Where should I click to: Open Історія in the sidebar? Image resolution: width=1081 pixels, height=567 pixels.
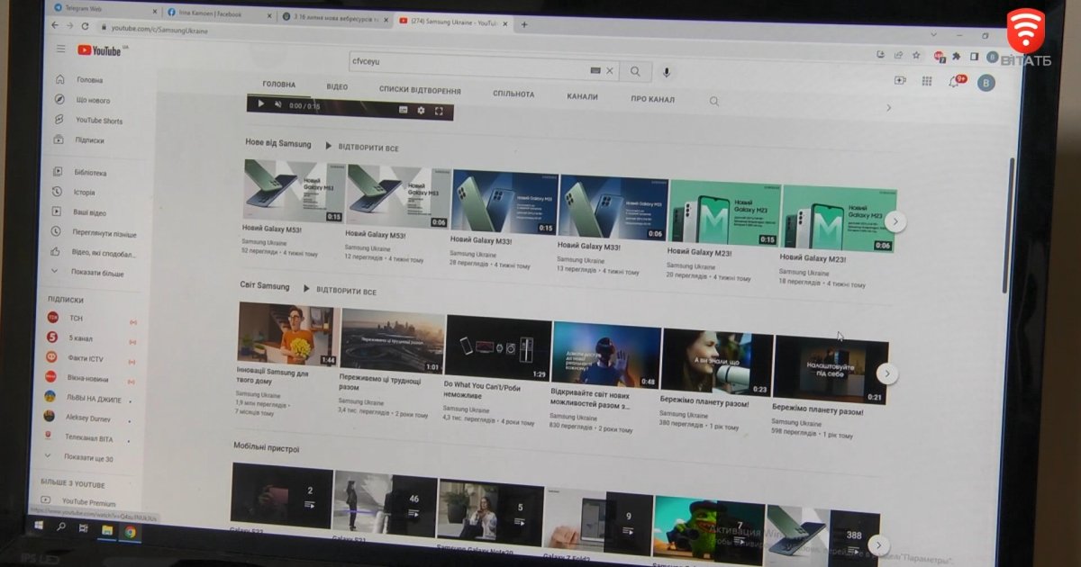tap(74, 192)
